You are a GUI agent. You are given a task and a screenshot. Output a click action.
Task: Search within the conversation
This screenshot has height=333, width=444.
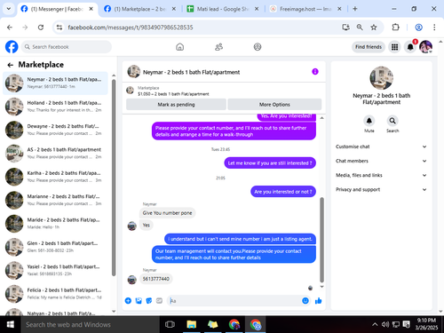pos(392,121)
